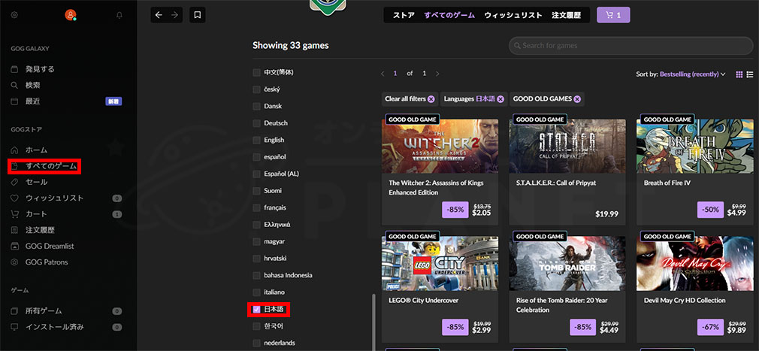
Task: Check the Suomi language filter
Action: click(x=256, y=191)
